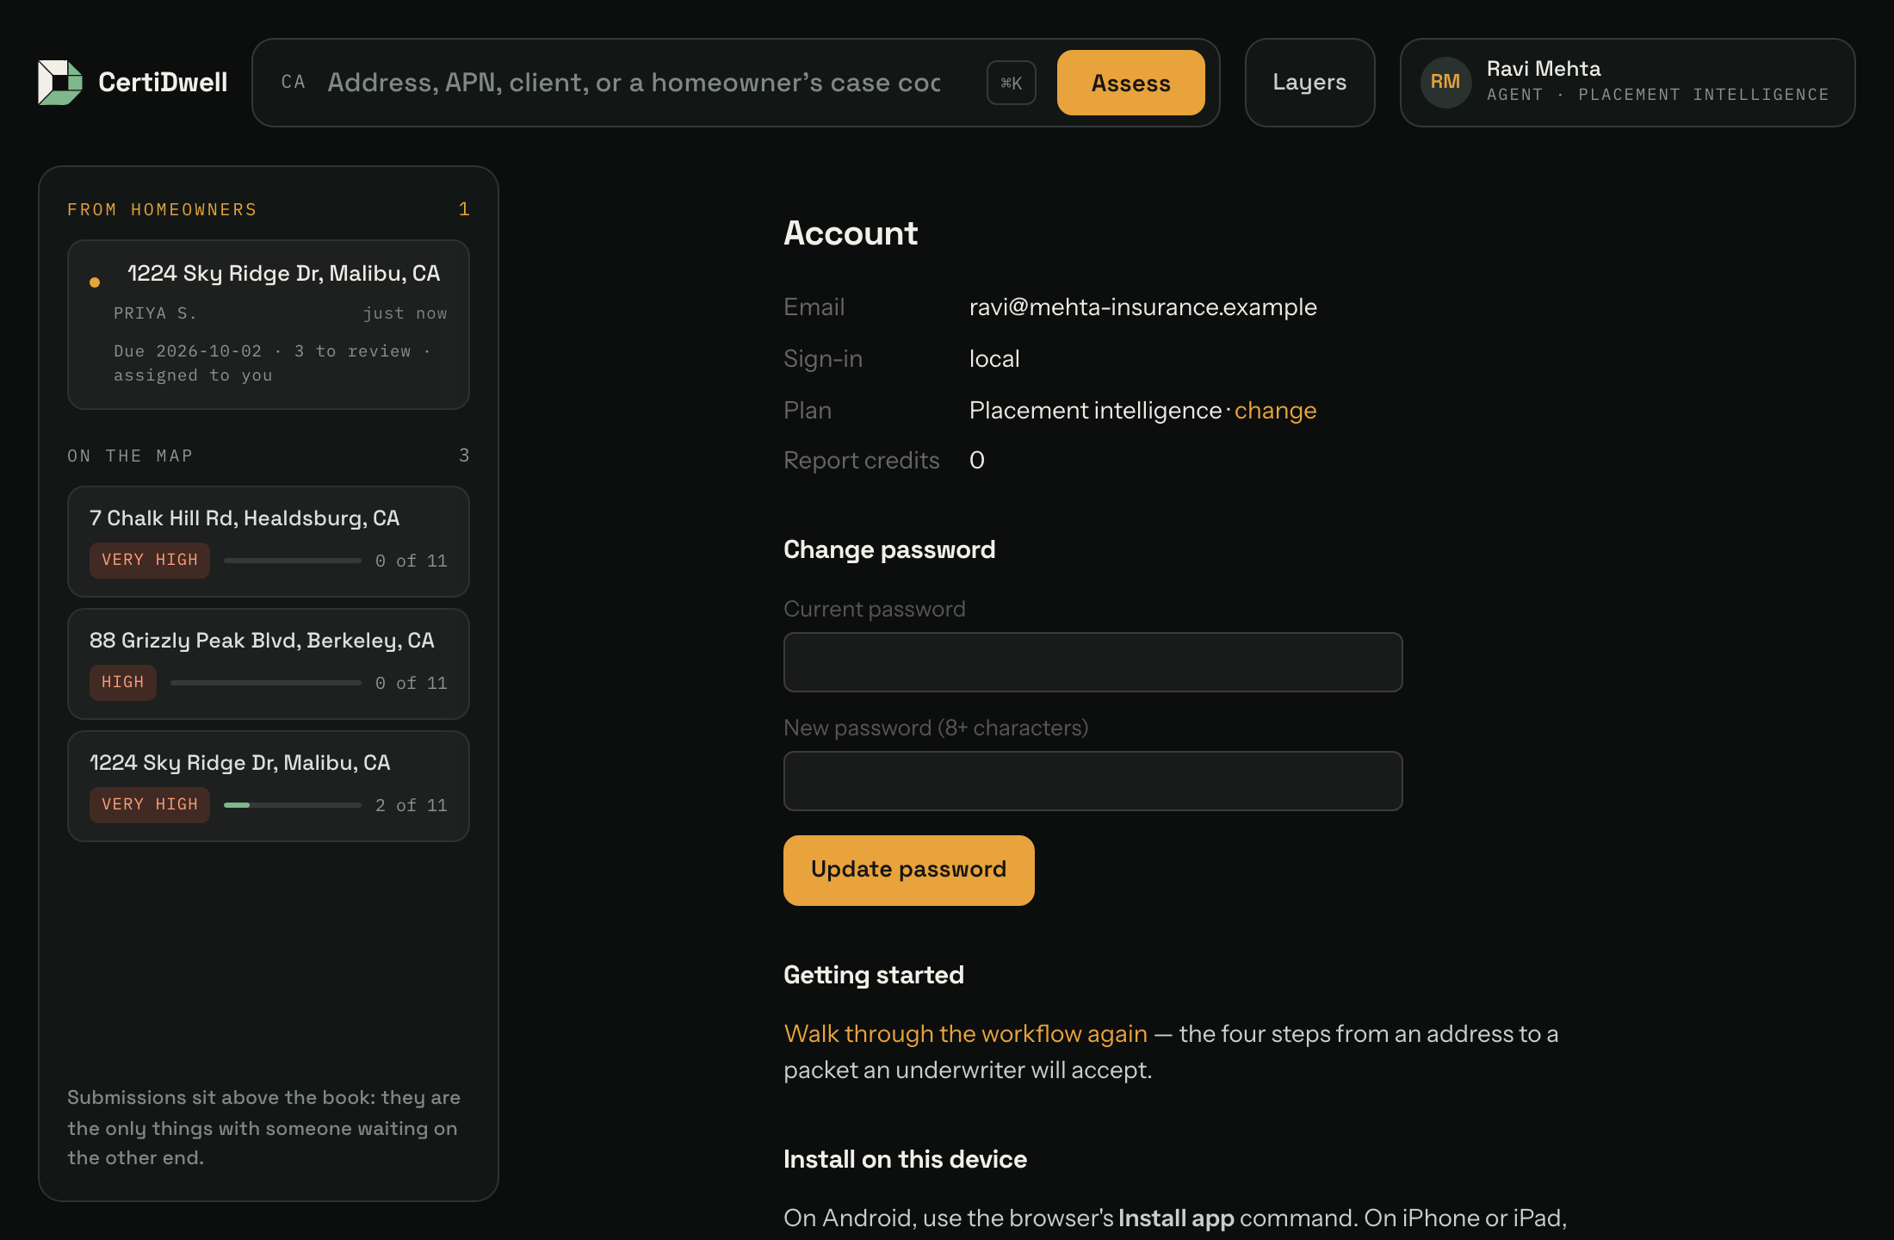Click the Due 2026-10-02 text
This screenshot has height=1240, width=1894.
(188, 351)
